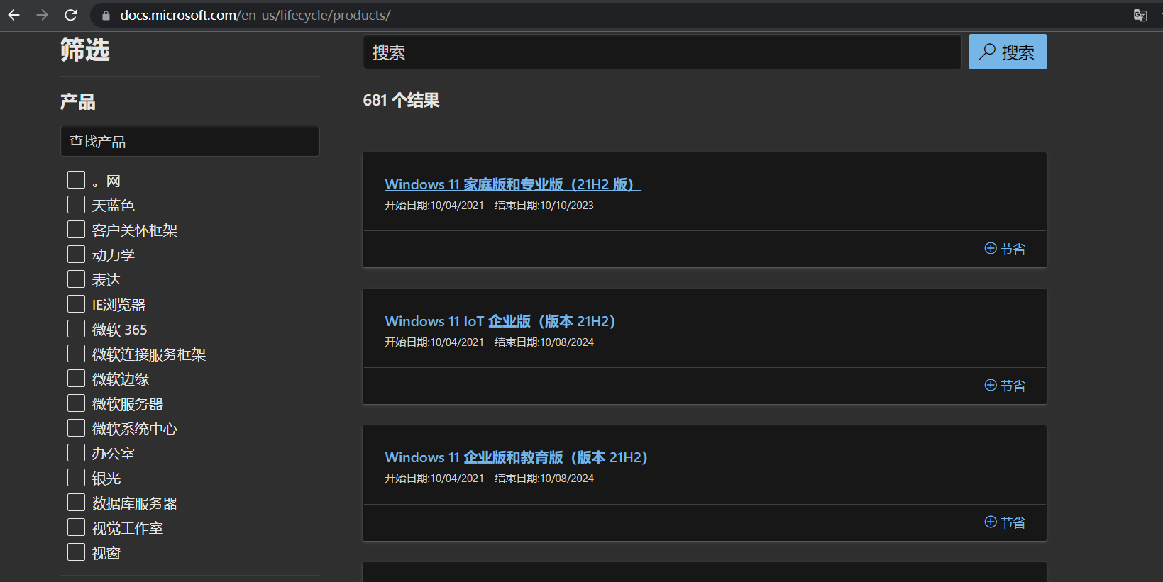Click 节省 for Windows 11 IoT 企业版

1005,386
